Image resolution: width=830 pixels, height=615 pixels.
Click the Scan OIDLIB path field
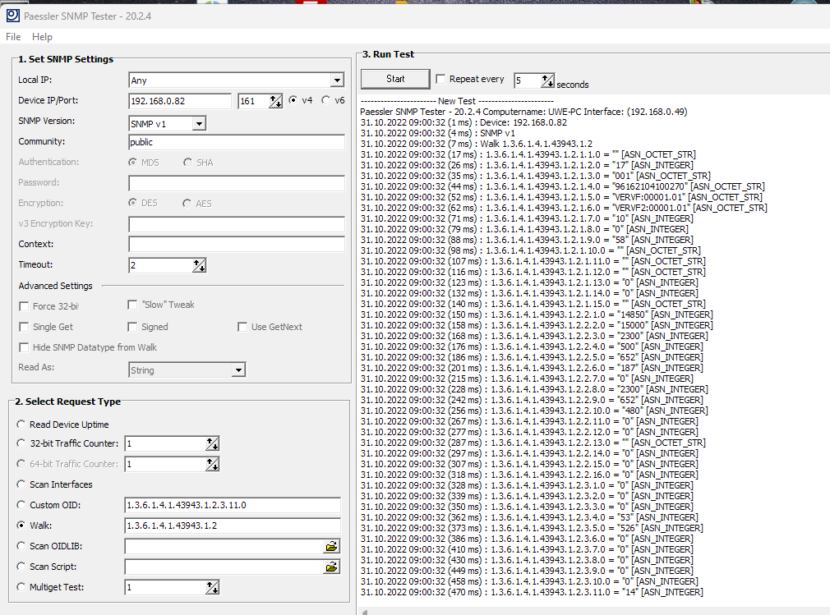pyautogui.click(x=224, y=546)
